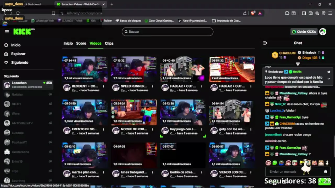This screenshot has width=335, height=188.
Task: Expand the pinned message chevron
Action: [329, 78]
